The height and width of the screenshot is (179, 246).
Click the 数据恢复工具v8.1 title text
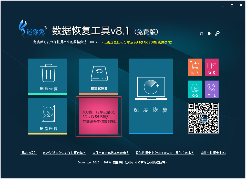(91, 30)
